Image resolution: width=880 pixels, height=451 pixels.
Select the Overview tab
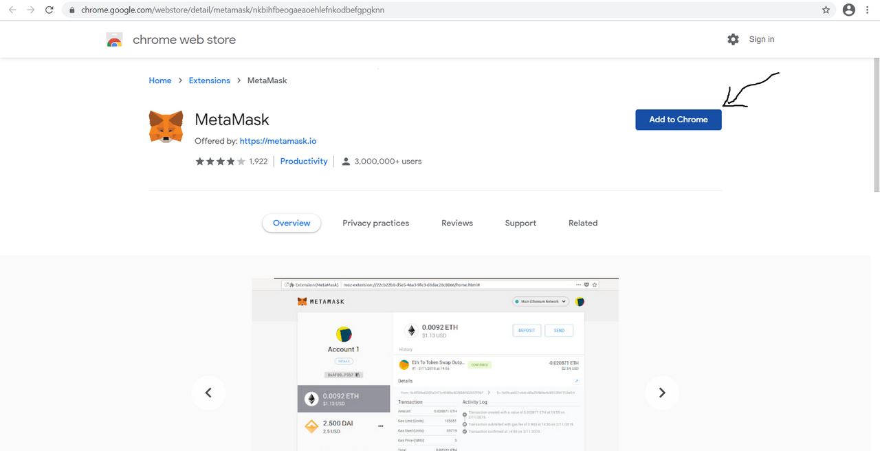pos(291,223)
